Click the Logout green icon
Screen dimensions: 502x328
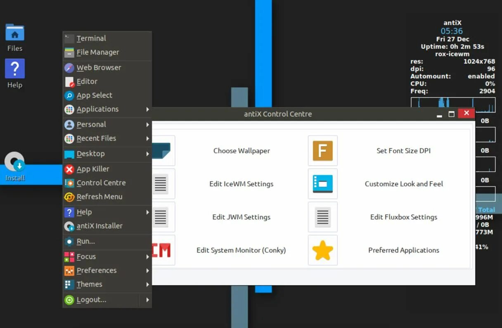[69, 300]
